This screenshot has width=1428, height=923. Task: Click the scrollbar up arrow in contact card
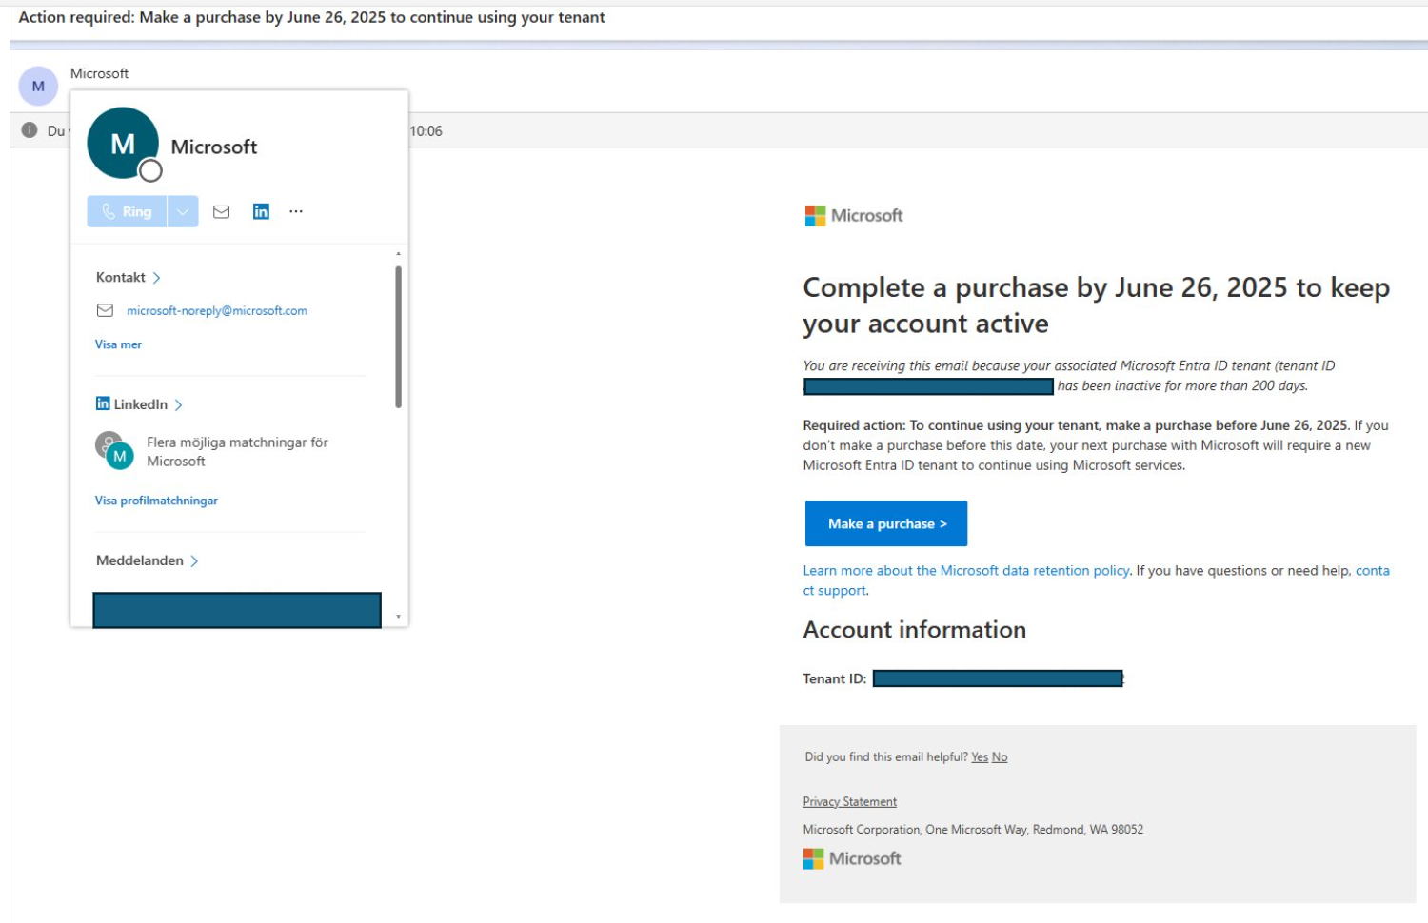pos(398,253)
